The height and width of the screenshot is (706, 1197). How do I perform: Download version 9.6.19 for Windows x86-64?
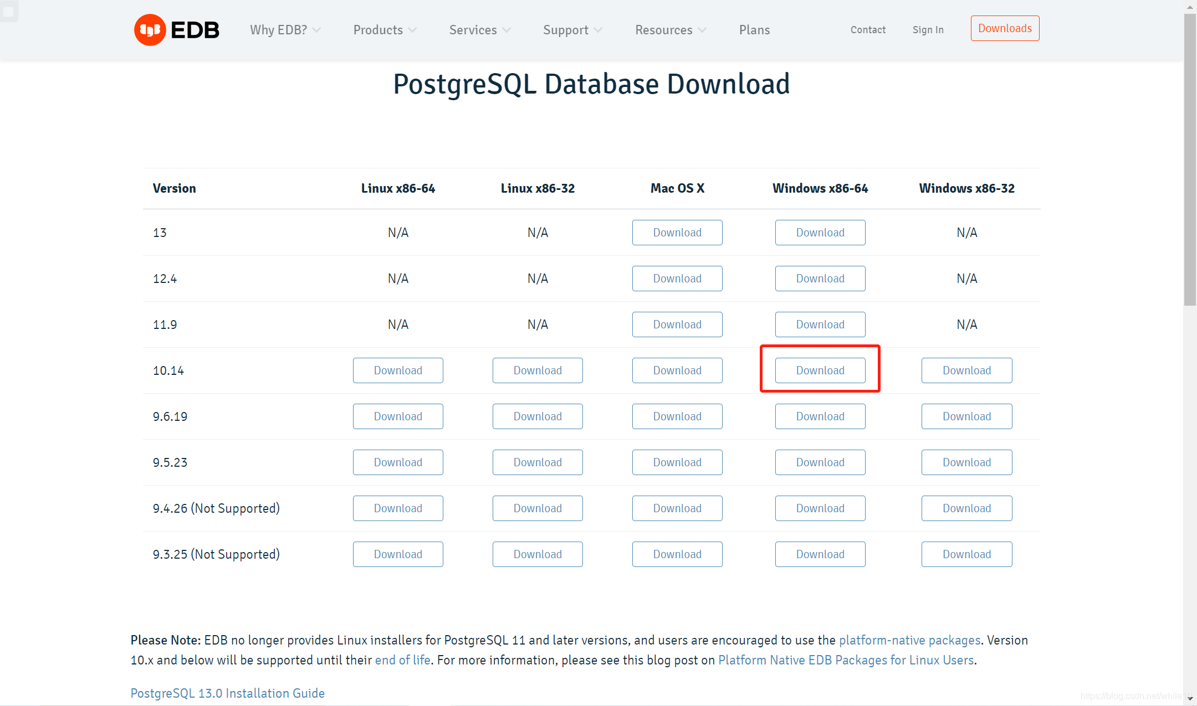pos(820,416)
